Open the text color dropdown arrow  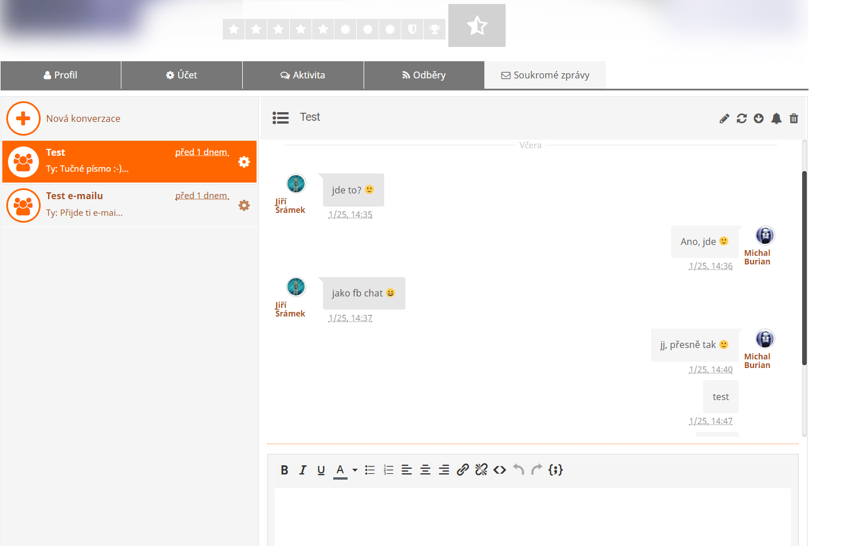(355, 470)
